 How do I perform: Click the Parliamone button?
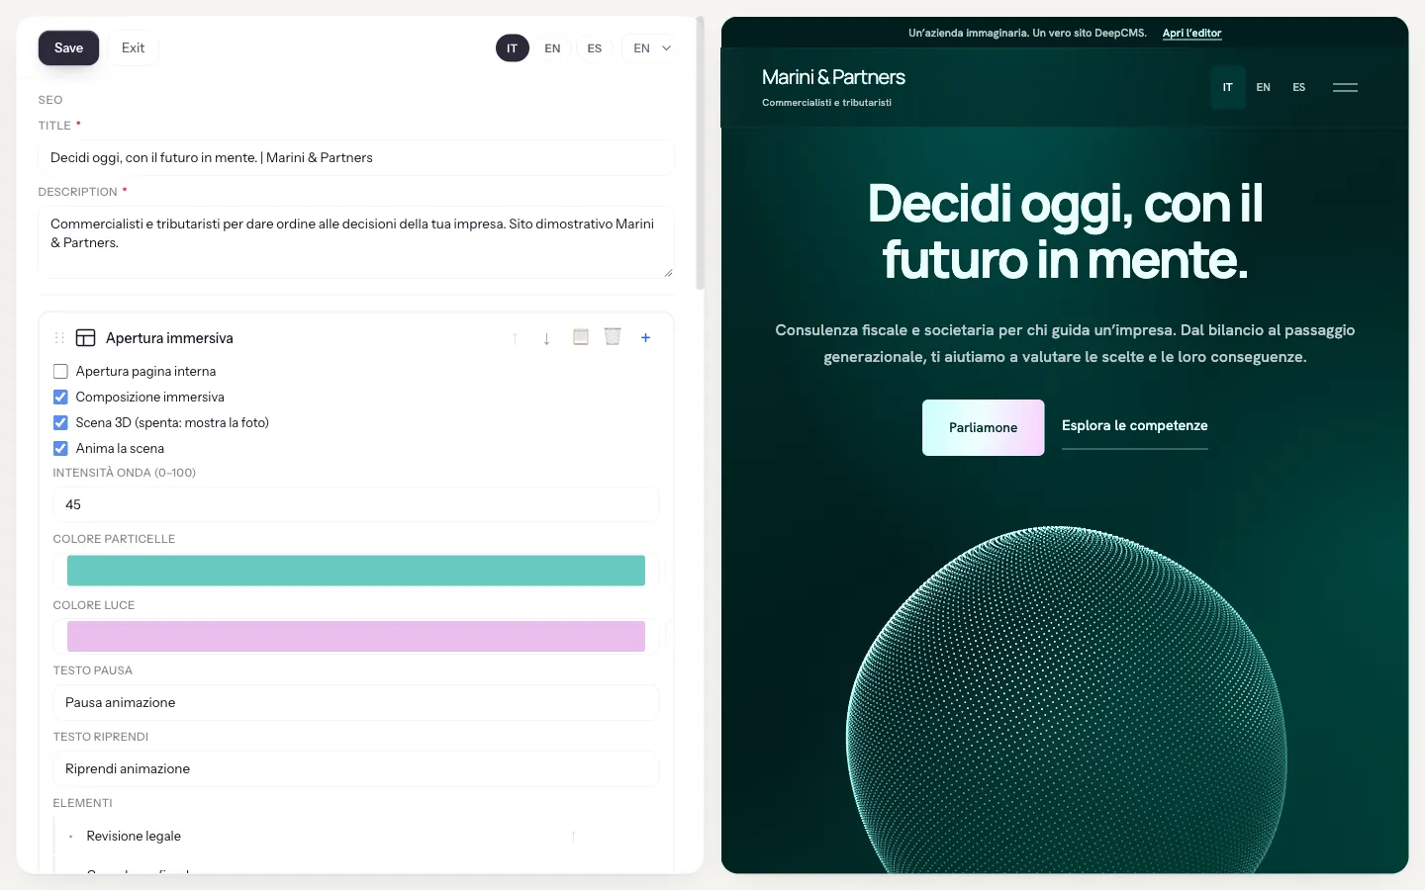(x=983, y=427)
